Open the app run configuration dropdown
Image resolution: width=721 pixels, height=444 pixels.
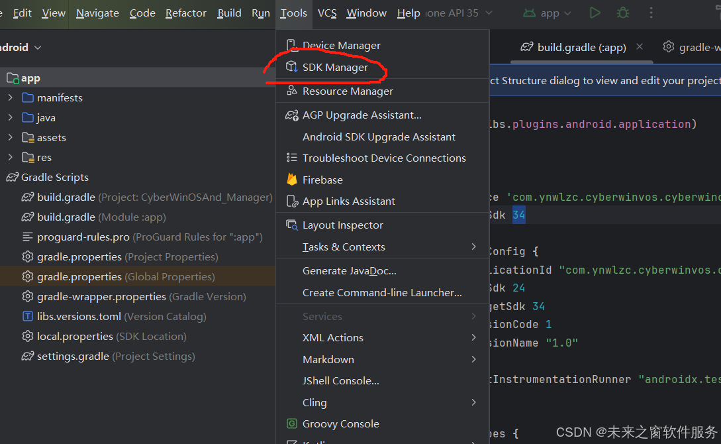548,13
